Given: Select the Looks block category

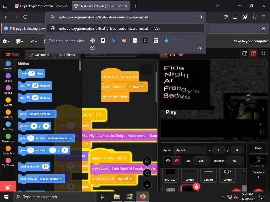Looking at the screenshot, I should coord(8,78).
